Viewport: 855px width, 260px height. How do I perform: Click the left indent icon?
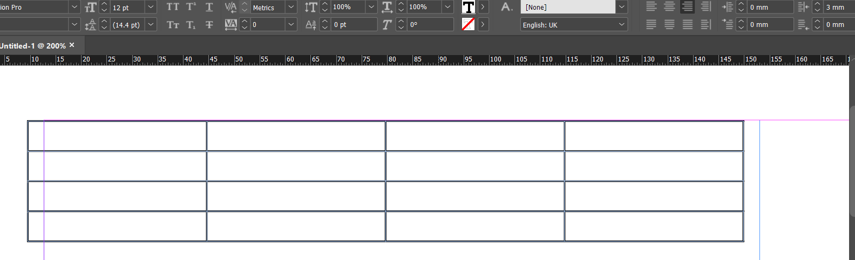pyautogui.click(x=727, y=7)
